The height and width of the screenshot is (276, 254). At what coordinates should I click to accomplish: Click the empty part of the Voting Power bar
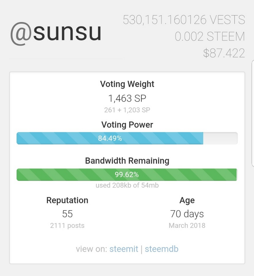pyautogui.click(x=220, y=138)
